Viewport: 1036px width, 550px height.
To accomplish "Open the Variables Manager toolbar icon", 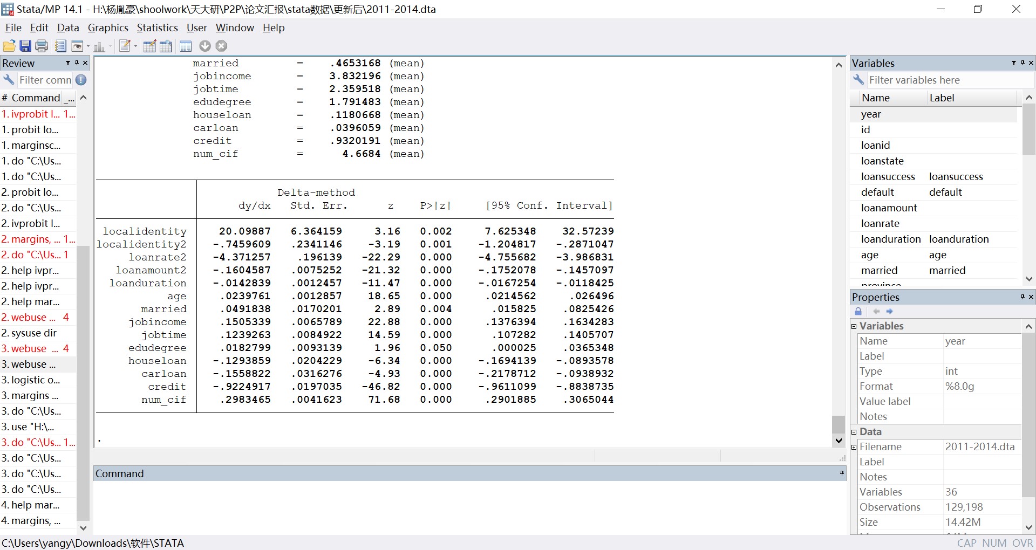I will coord(186,46).
